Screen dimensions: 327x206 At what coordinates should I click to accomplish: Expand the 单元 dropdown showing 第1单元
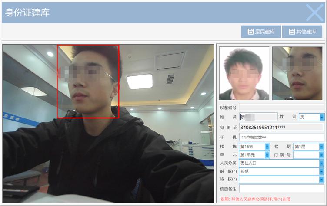click(267, 155)
